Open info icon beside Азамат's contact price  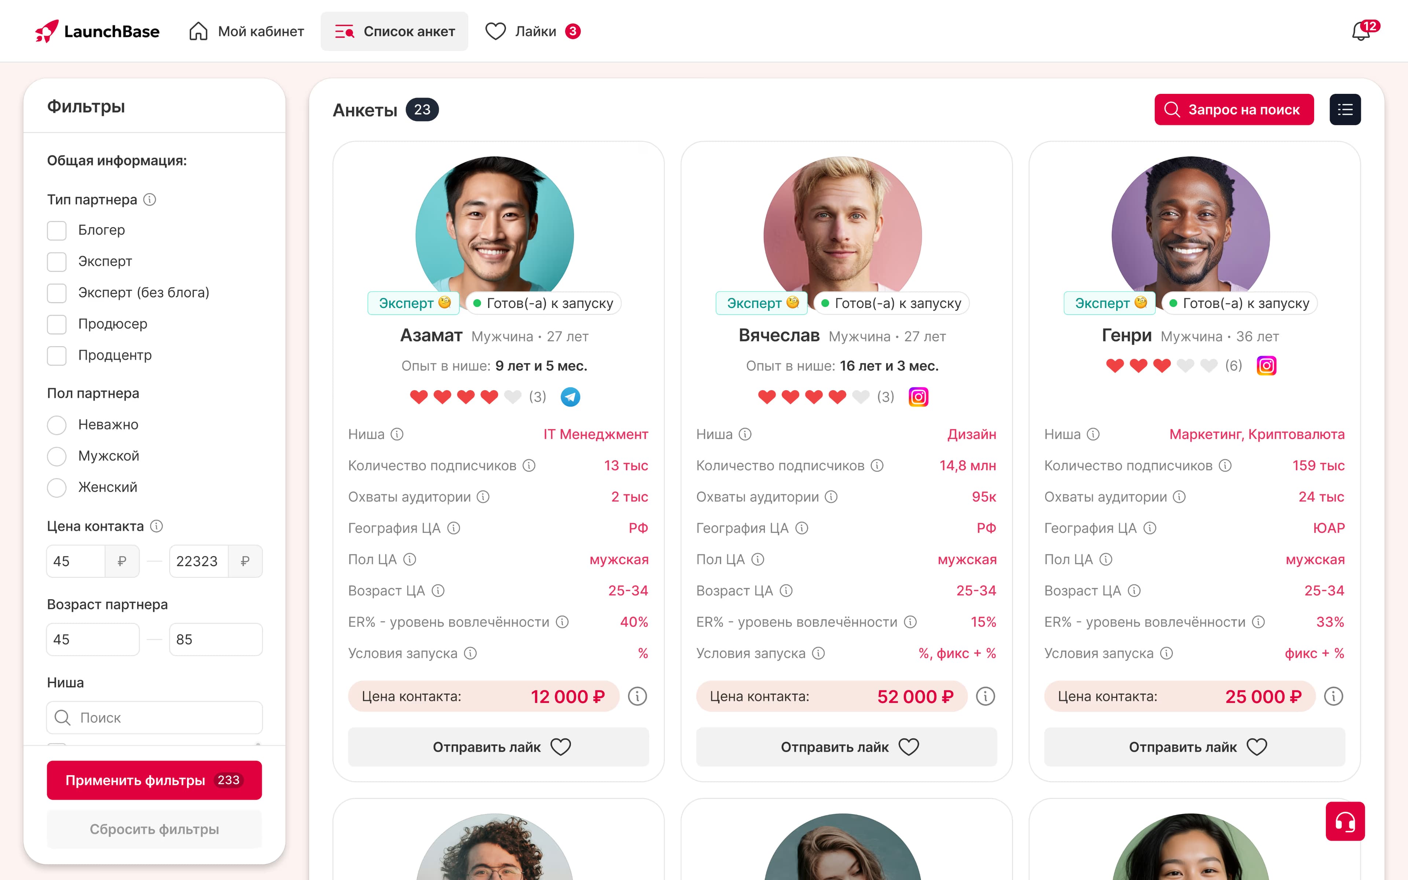point(637,696)
